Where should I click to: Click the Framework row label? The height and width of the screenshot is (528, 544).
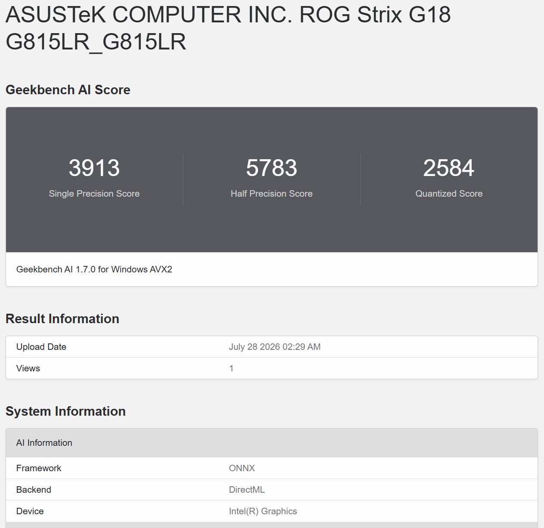[39, 468]
